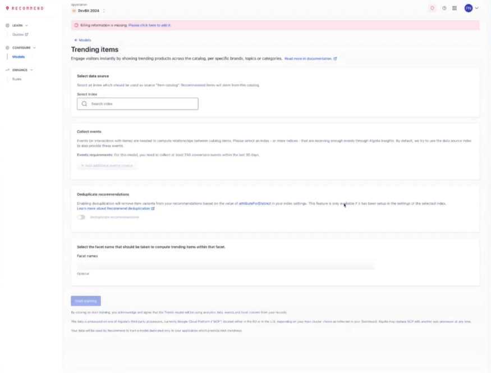The height and width of the screenshot is (373, 491).
Task: Click the Facet names input field
Action: point(226,265)
